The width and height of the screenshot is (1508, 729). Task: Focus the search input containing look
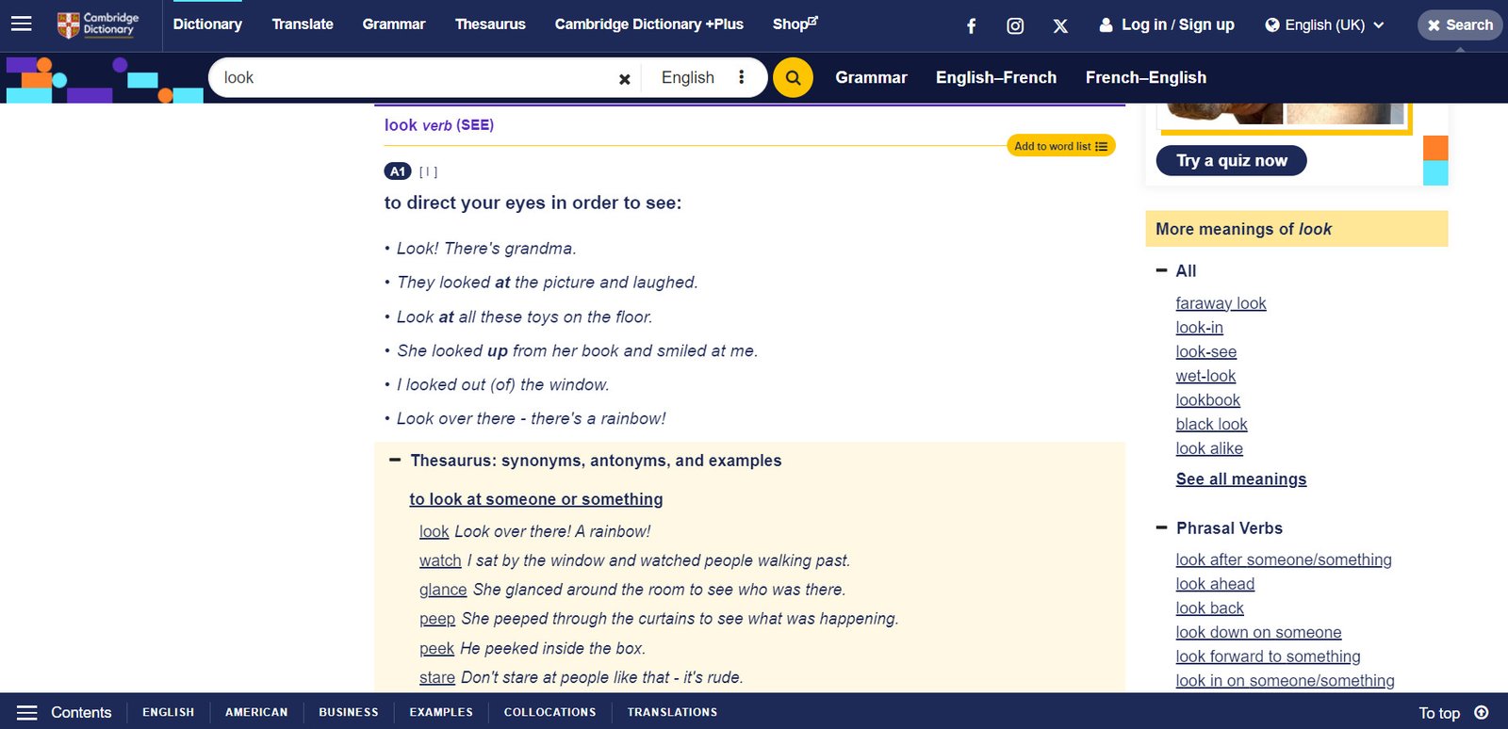tap(415, 77)
